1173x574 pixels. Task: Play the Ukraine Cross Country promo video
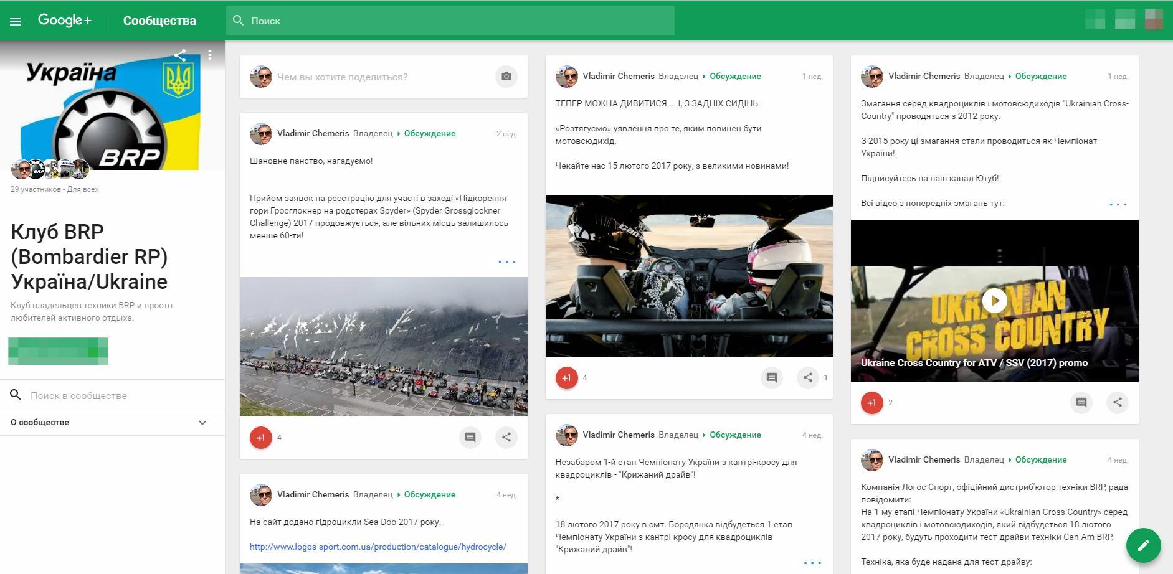[x=994, y=301]
